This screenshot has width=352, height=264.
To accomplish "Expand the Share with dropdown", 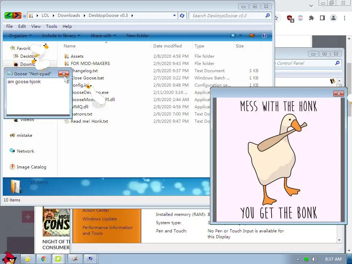I will [115, 35].
